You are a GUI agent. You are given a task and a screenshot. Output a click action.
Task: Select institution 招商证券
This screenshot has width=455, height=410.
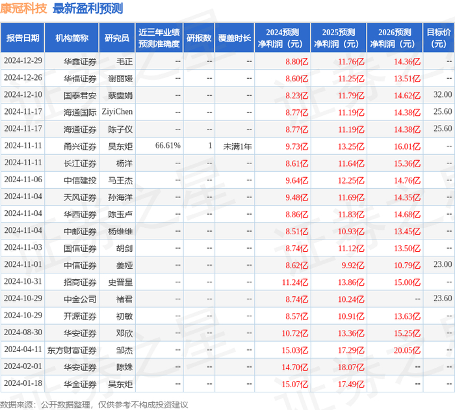pyautogui.click(x=80, y=282)
